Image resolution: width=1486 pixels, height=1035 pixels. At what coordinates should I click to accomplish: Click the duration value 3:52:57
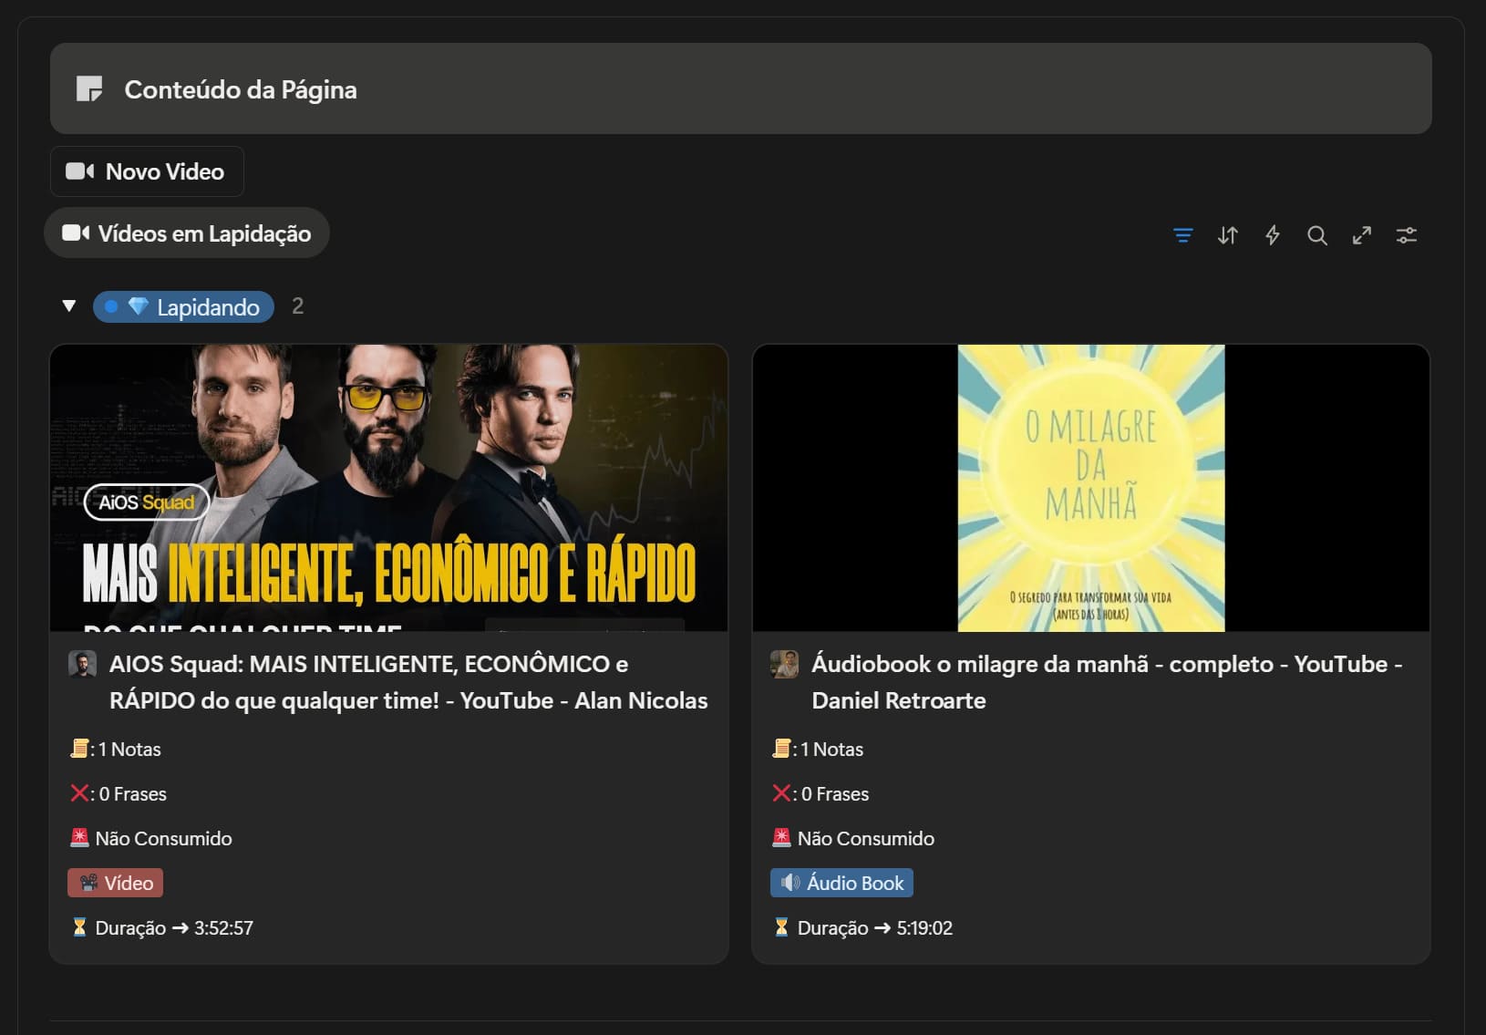[x=223, y=928]
